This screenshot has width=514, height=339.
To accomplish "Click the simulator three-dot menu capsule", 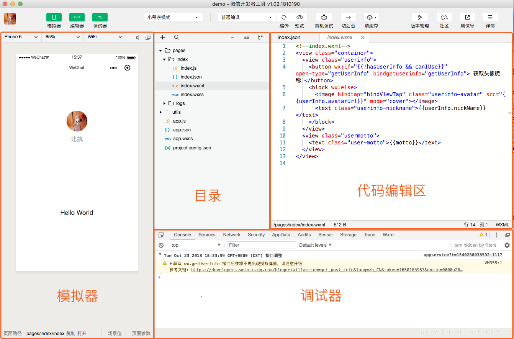I will click(x=113, y=68).
